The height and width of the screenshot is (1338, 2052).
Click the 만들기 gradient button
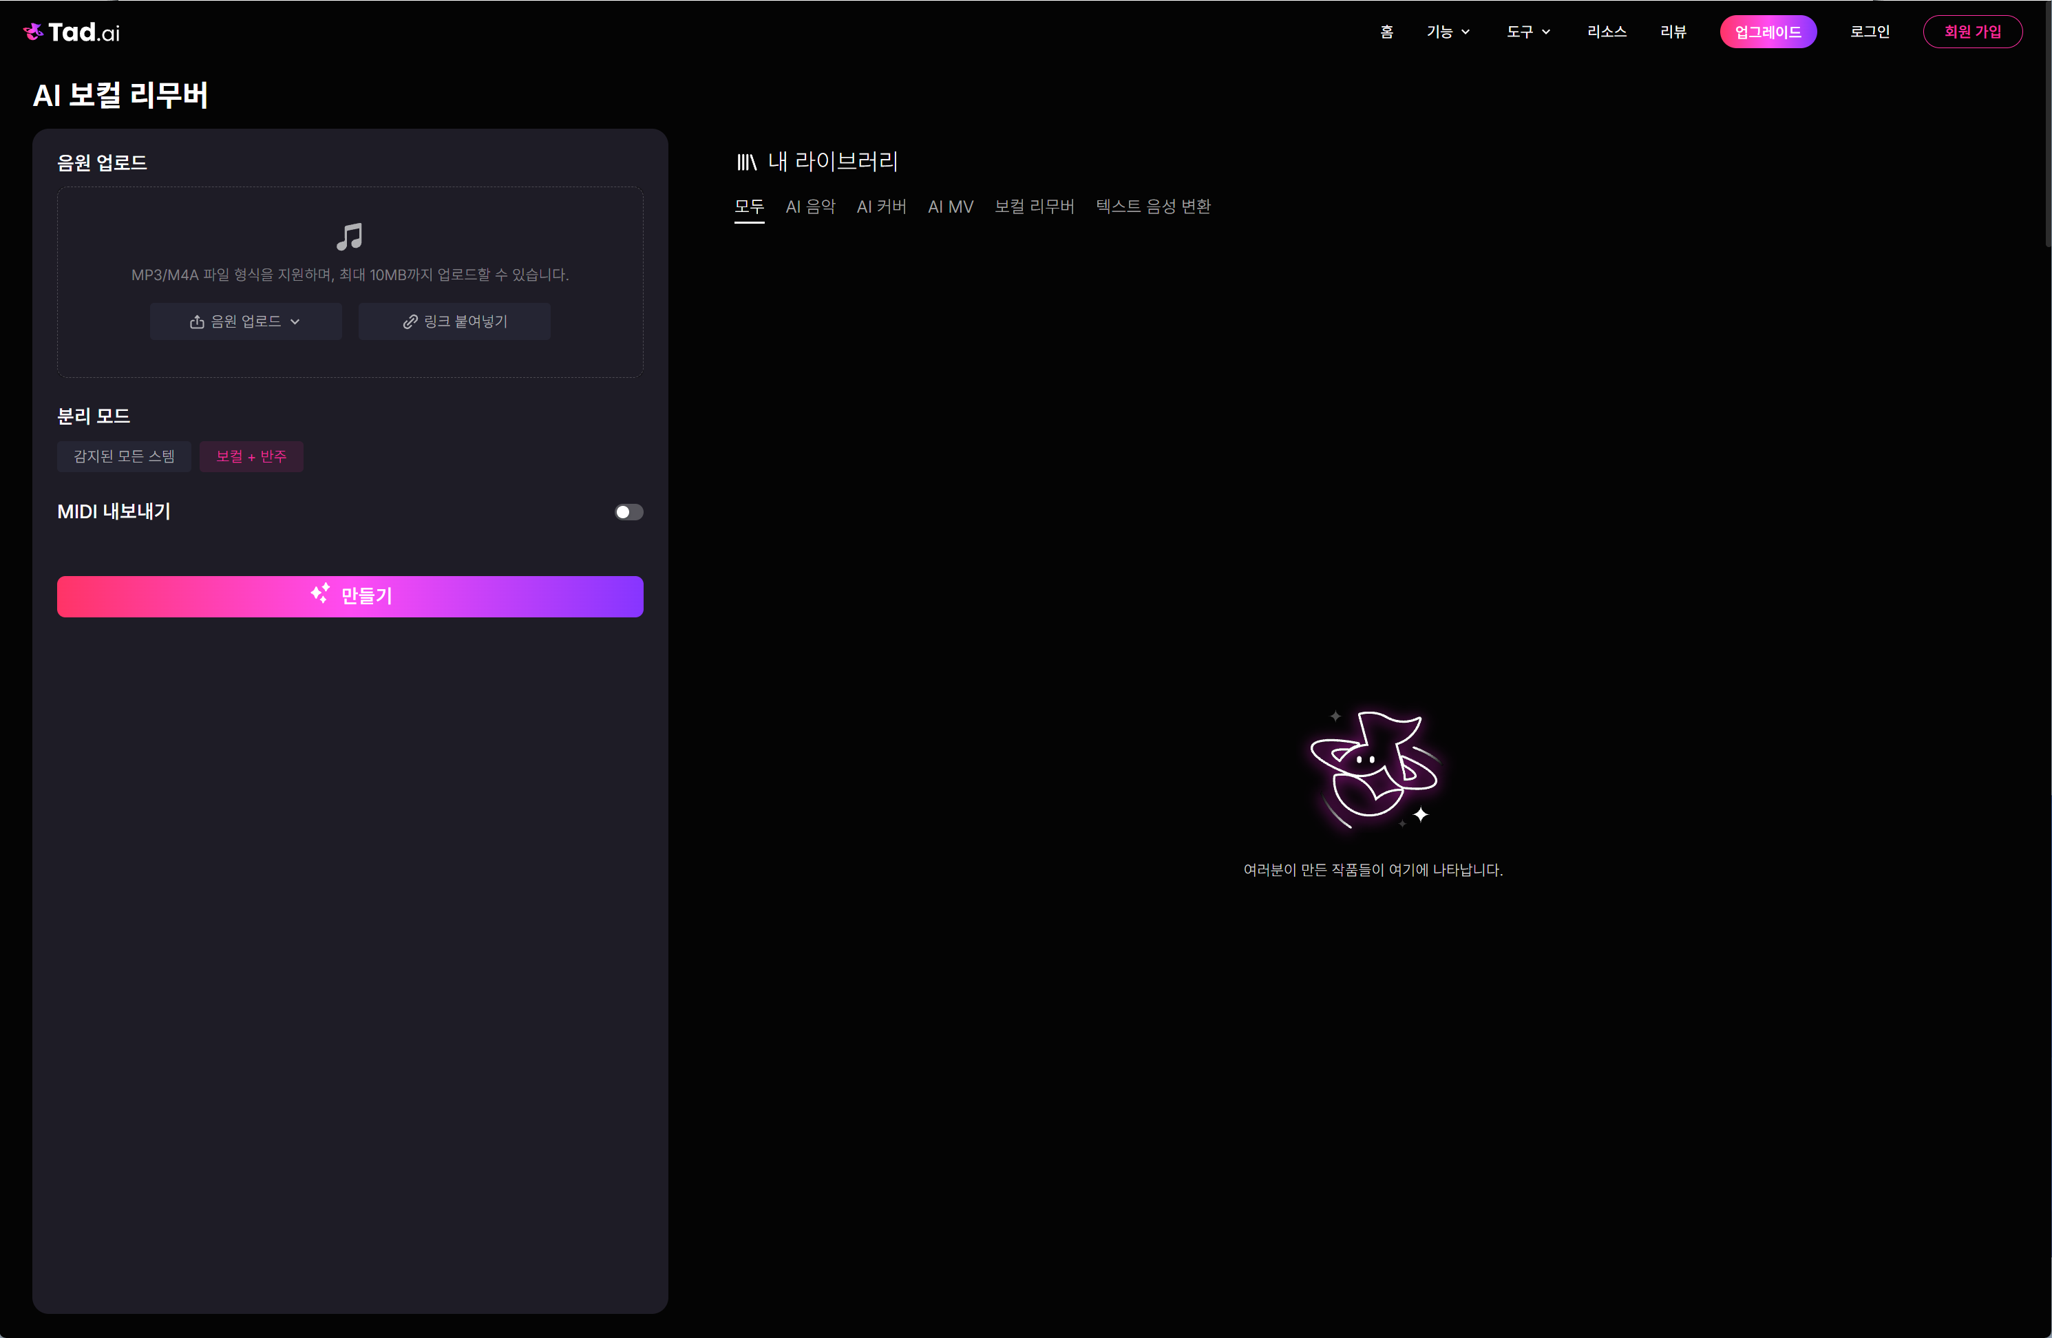350,597
